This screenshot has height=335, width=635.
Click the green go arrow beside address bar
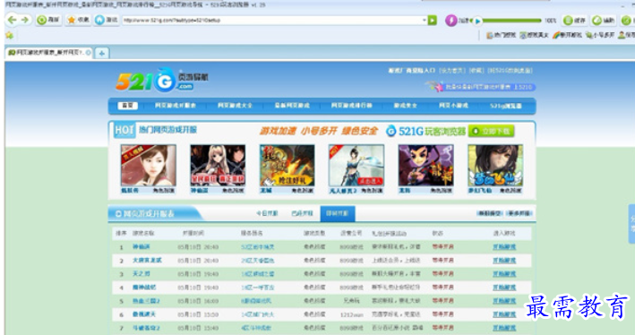click(433, 20)
